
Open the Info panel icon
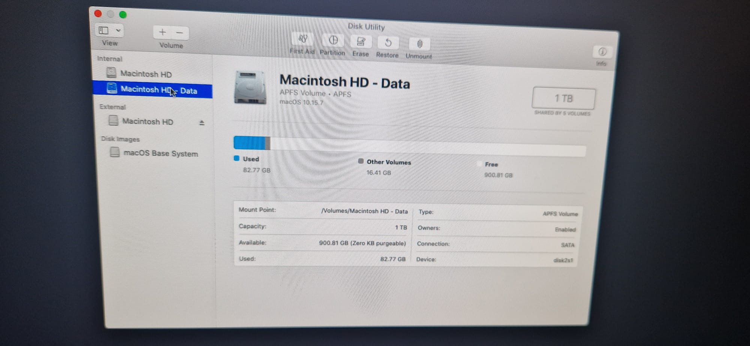click(602, 52)
